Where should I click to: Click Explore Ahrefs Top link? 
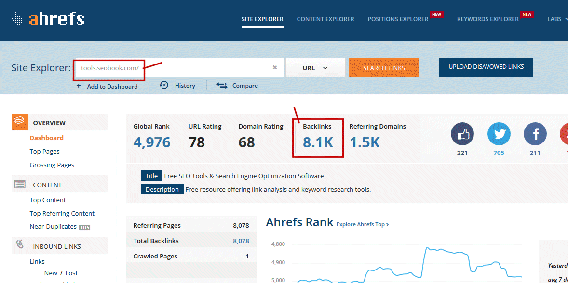point(363,224)
